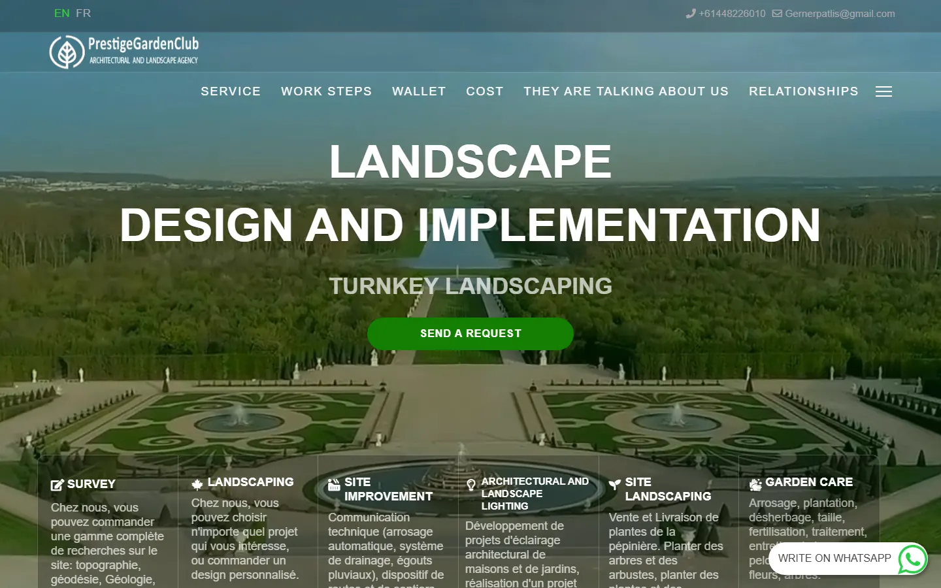
Task: Open the SERVICE menu item
Action: click(x=231, y=91)
